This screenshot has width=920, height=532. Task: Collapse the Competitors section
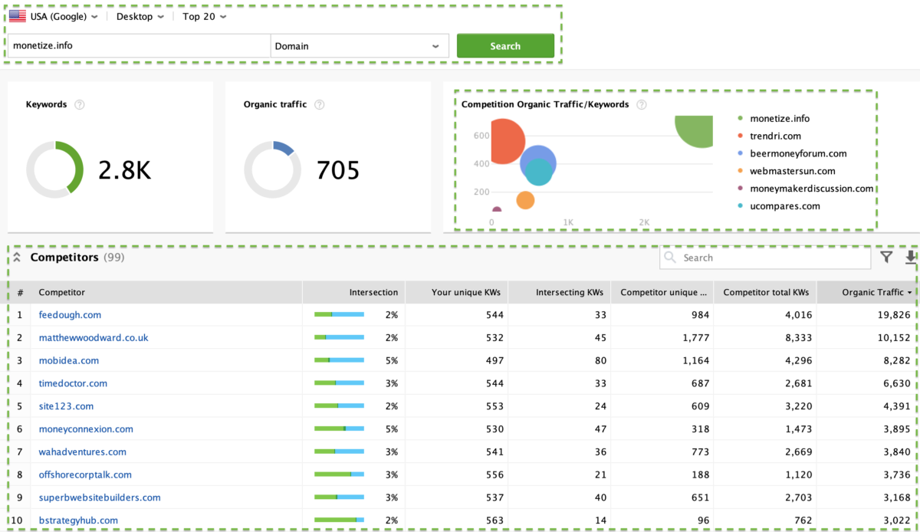click(x=17, y=258)
